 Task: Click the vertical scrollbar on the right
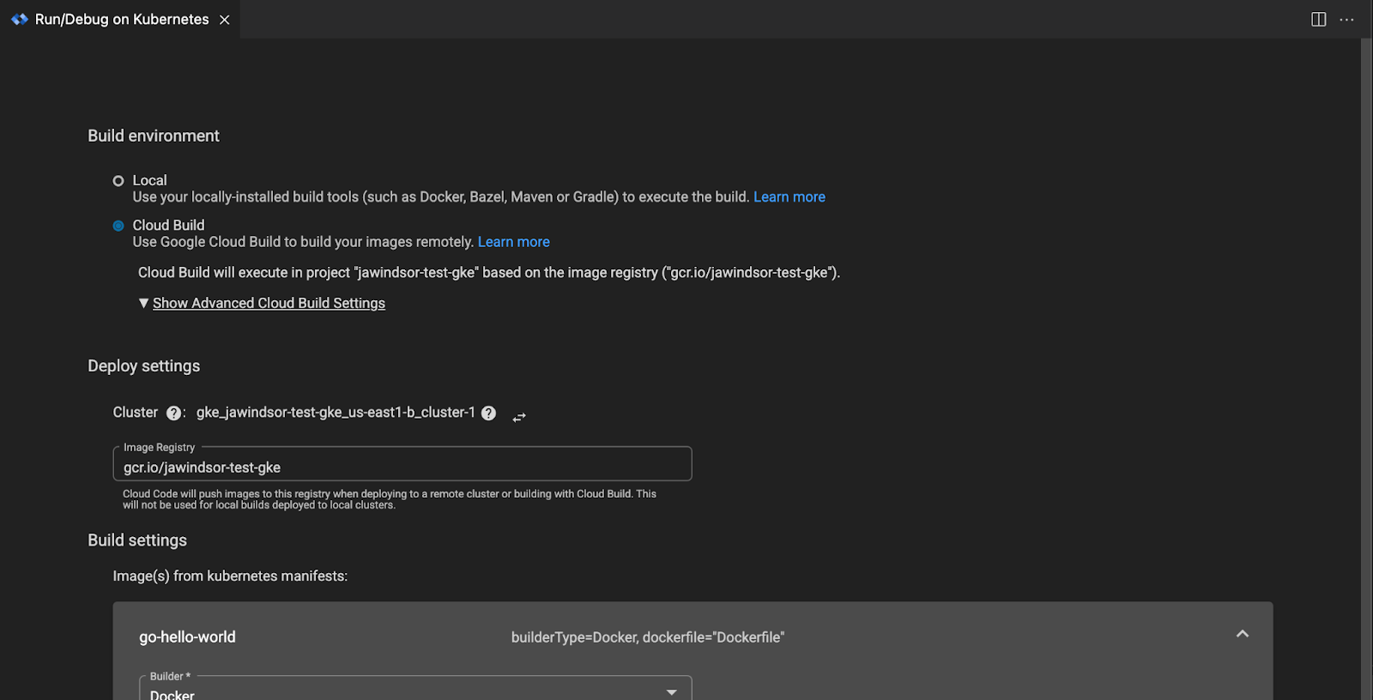tap(1366, 369)
